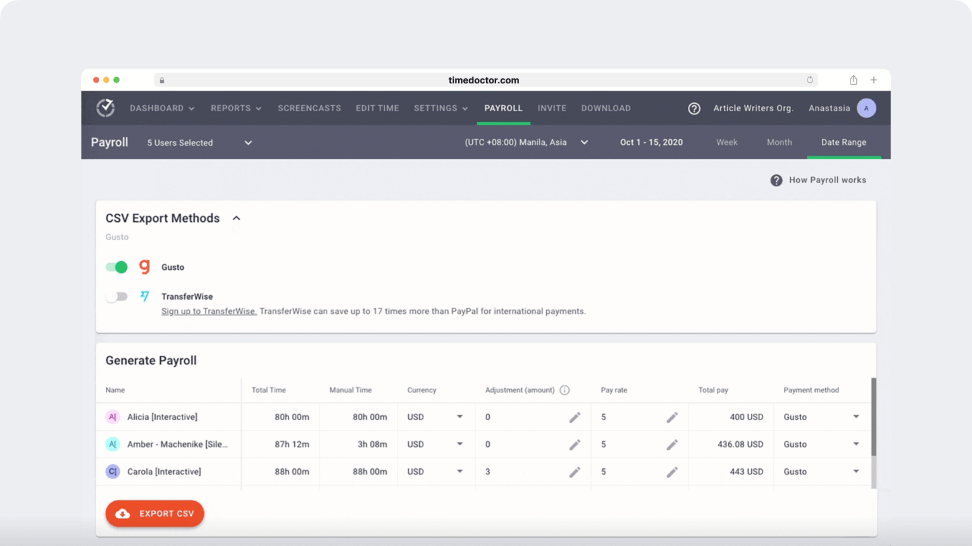Open the Adjustment amount info icon
This screenshot has width=972, height=546.
564,390
